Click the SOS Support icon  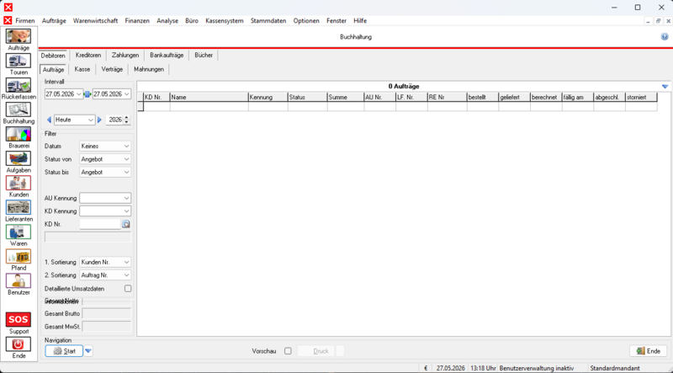(19, 320)
